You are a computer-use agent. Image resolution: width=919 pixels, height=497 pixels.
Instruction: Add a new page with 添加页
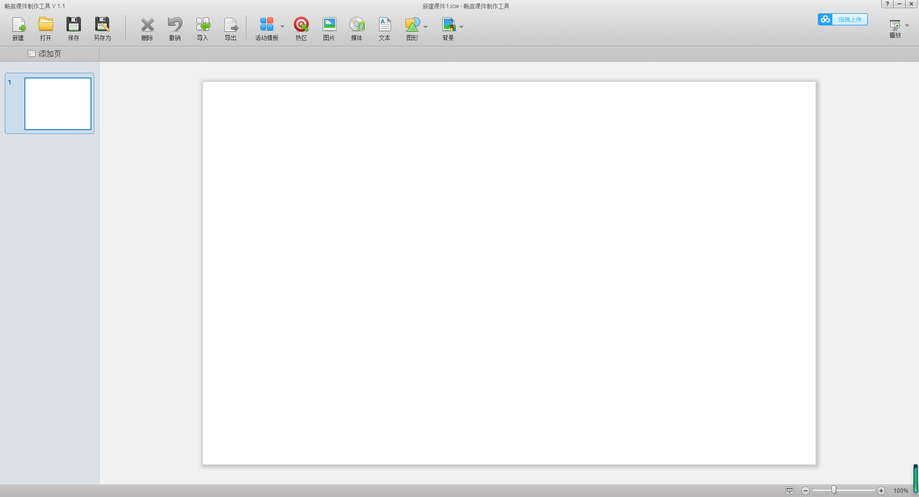click(45, 54)
